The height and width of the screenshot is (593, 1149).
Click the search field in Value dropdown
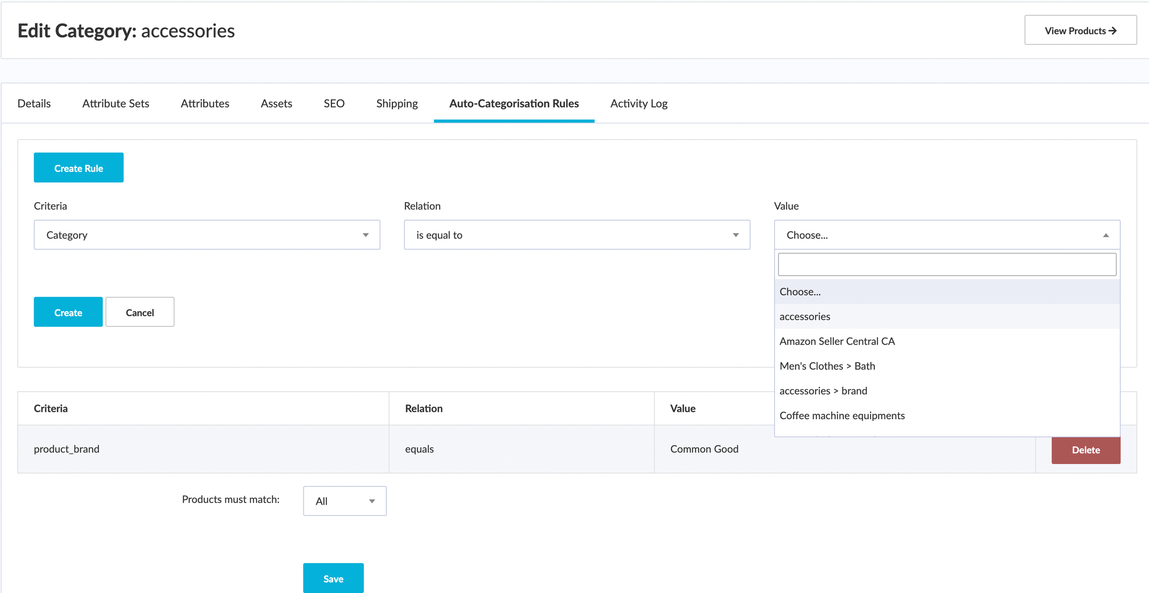click(947, 264)
